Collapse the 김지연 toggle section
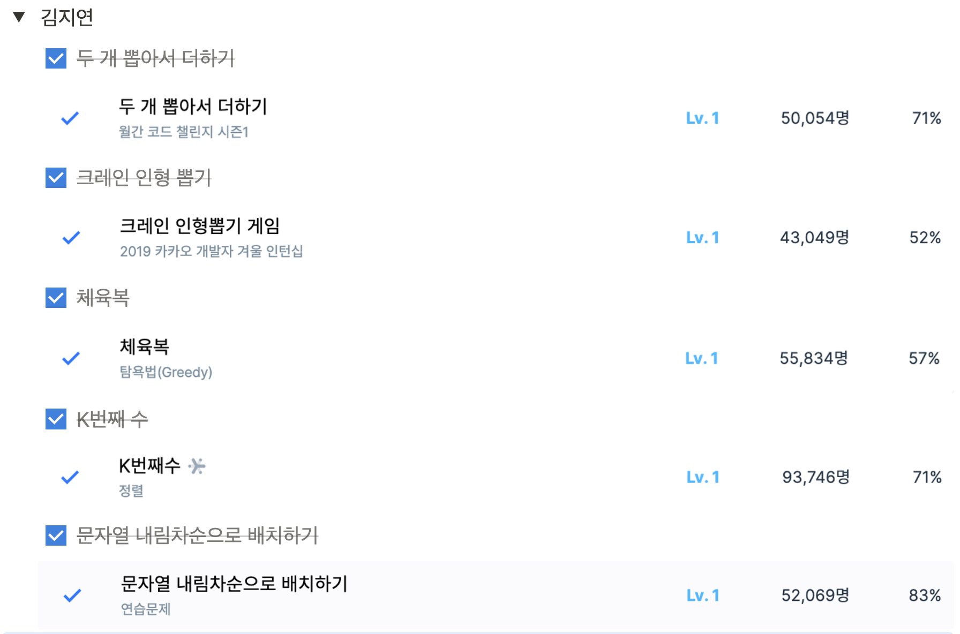The width and height of the screenshot is (960, 634). [x=19, y=17]
